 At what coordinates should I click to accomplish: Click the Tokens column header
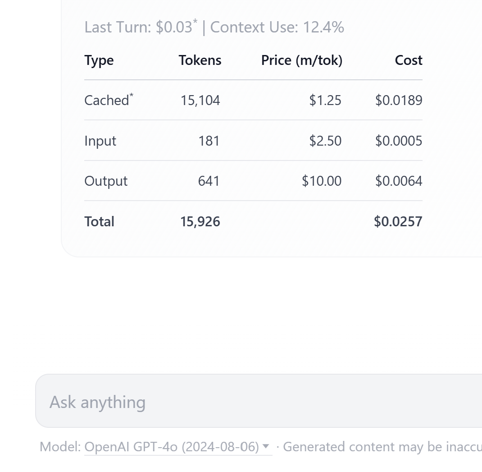point(200,60)
